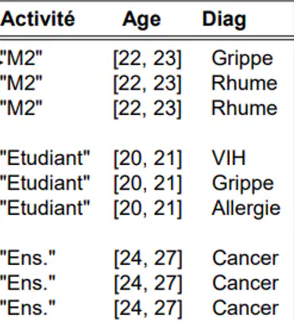Click the first "Ens." activity cell
Screen dimensions: 294x322
coord(28,258)
